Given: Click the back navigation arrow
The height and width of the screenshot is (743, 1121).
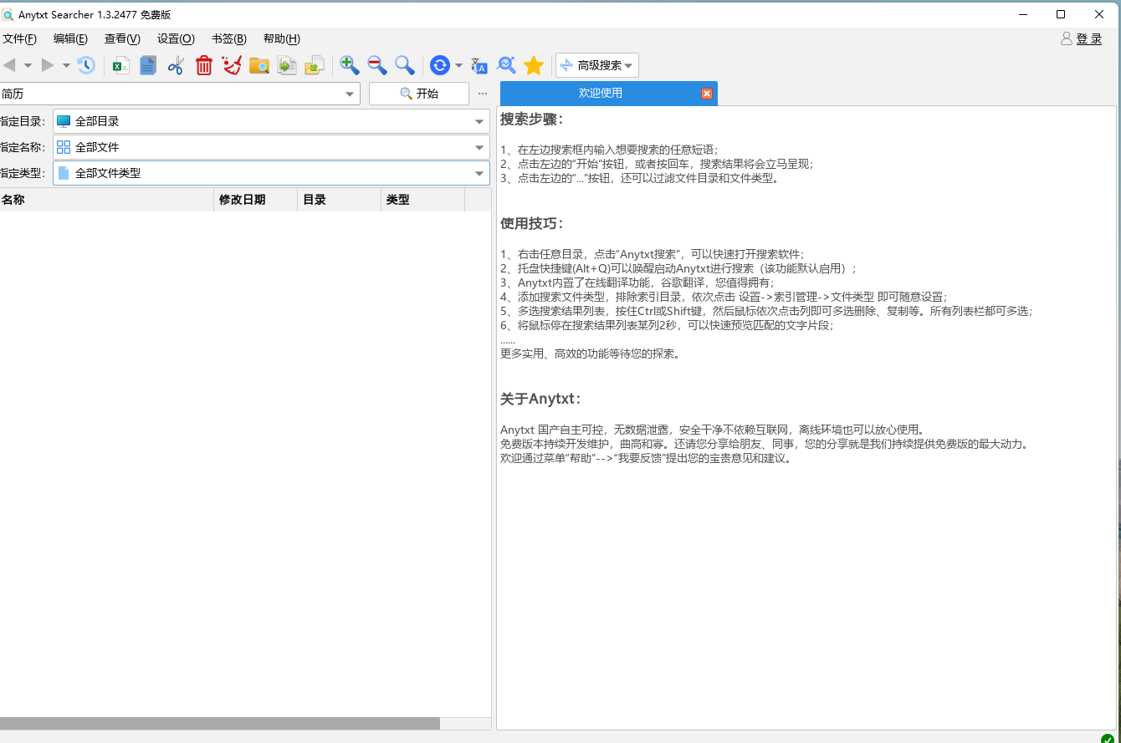Looking at the screenshot, I should point(9,65).
